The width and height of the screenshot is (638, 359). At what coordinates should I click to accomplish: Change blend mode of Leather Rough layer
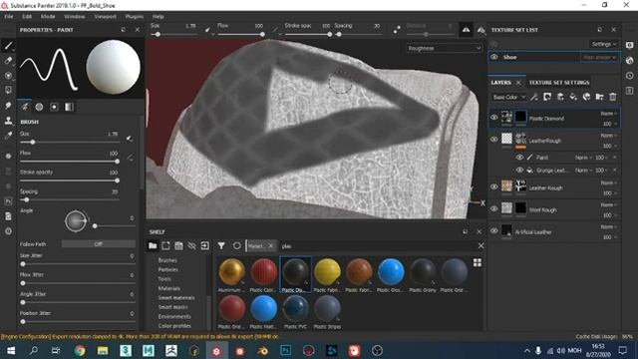608,183
